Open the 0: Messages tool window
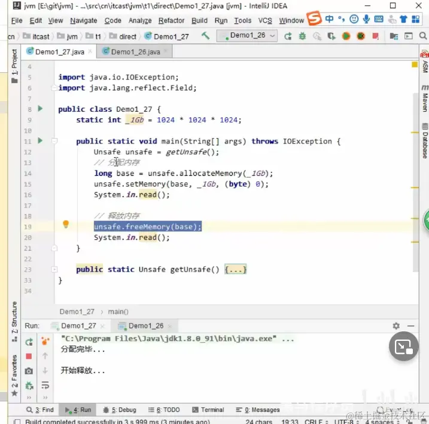 tap(258, 410)
